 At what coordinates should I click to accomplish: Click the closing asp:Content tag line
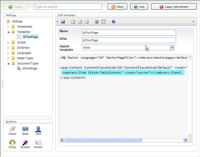pyautogui.click(x=73, y=78)
